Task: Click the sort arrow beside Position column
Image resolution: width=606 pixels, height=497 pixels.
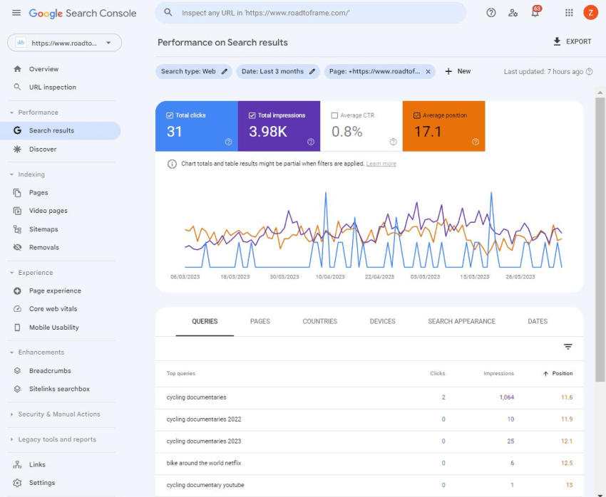Action: click(545, 374)
